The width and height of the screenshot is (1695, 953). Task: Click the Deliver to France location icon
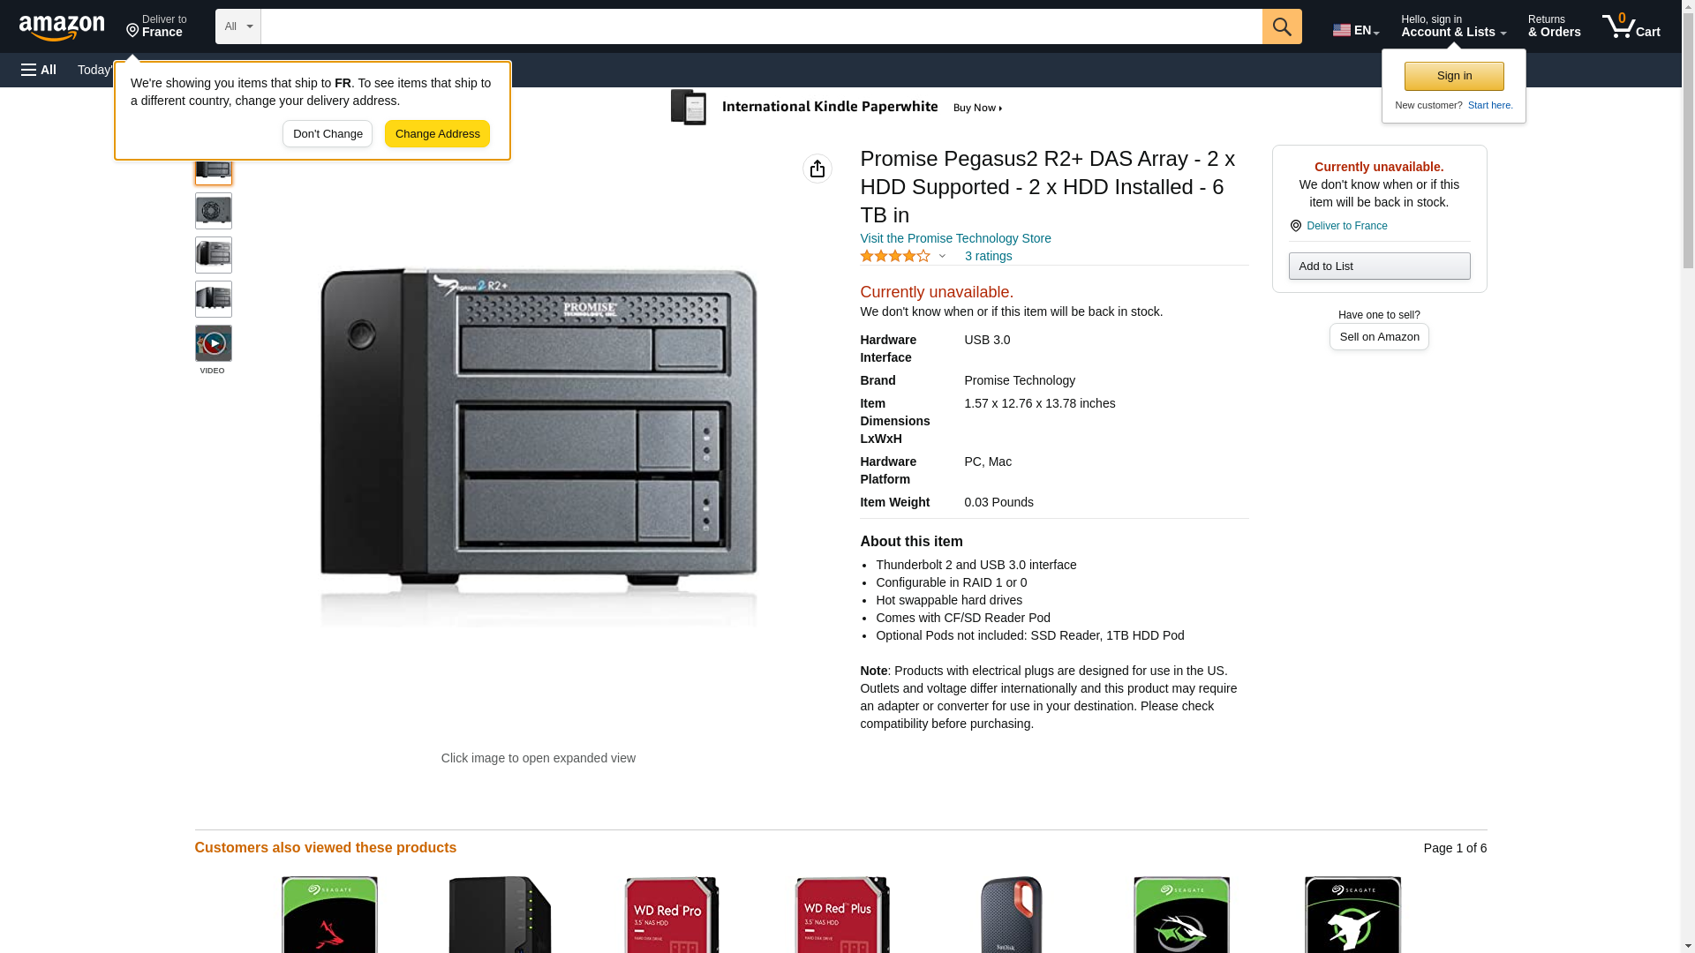pos(1295,227)
